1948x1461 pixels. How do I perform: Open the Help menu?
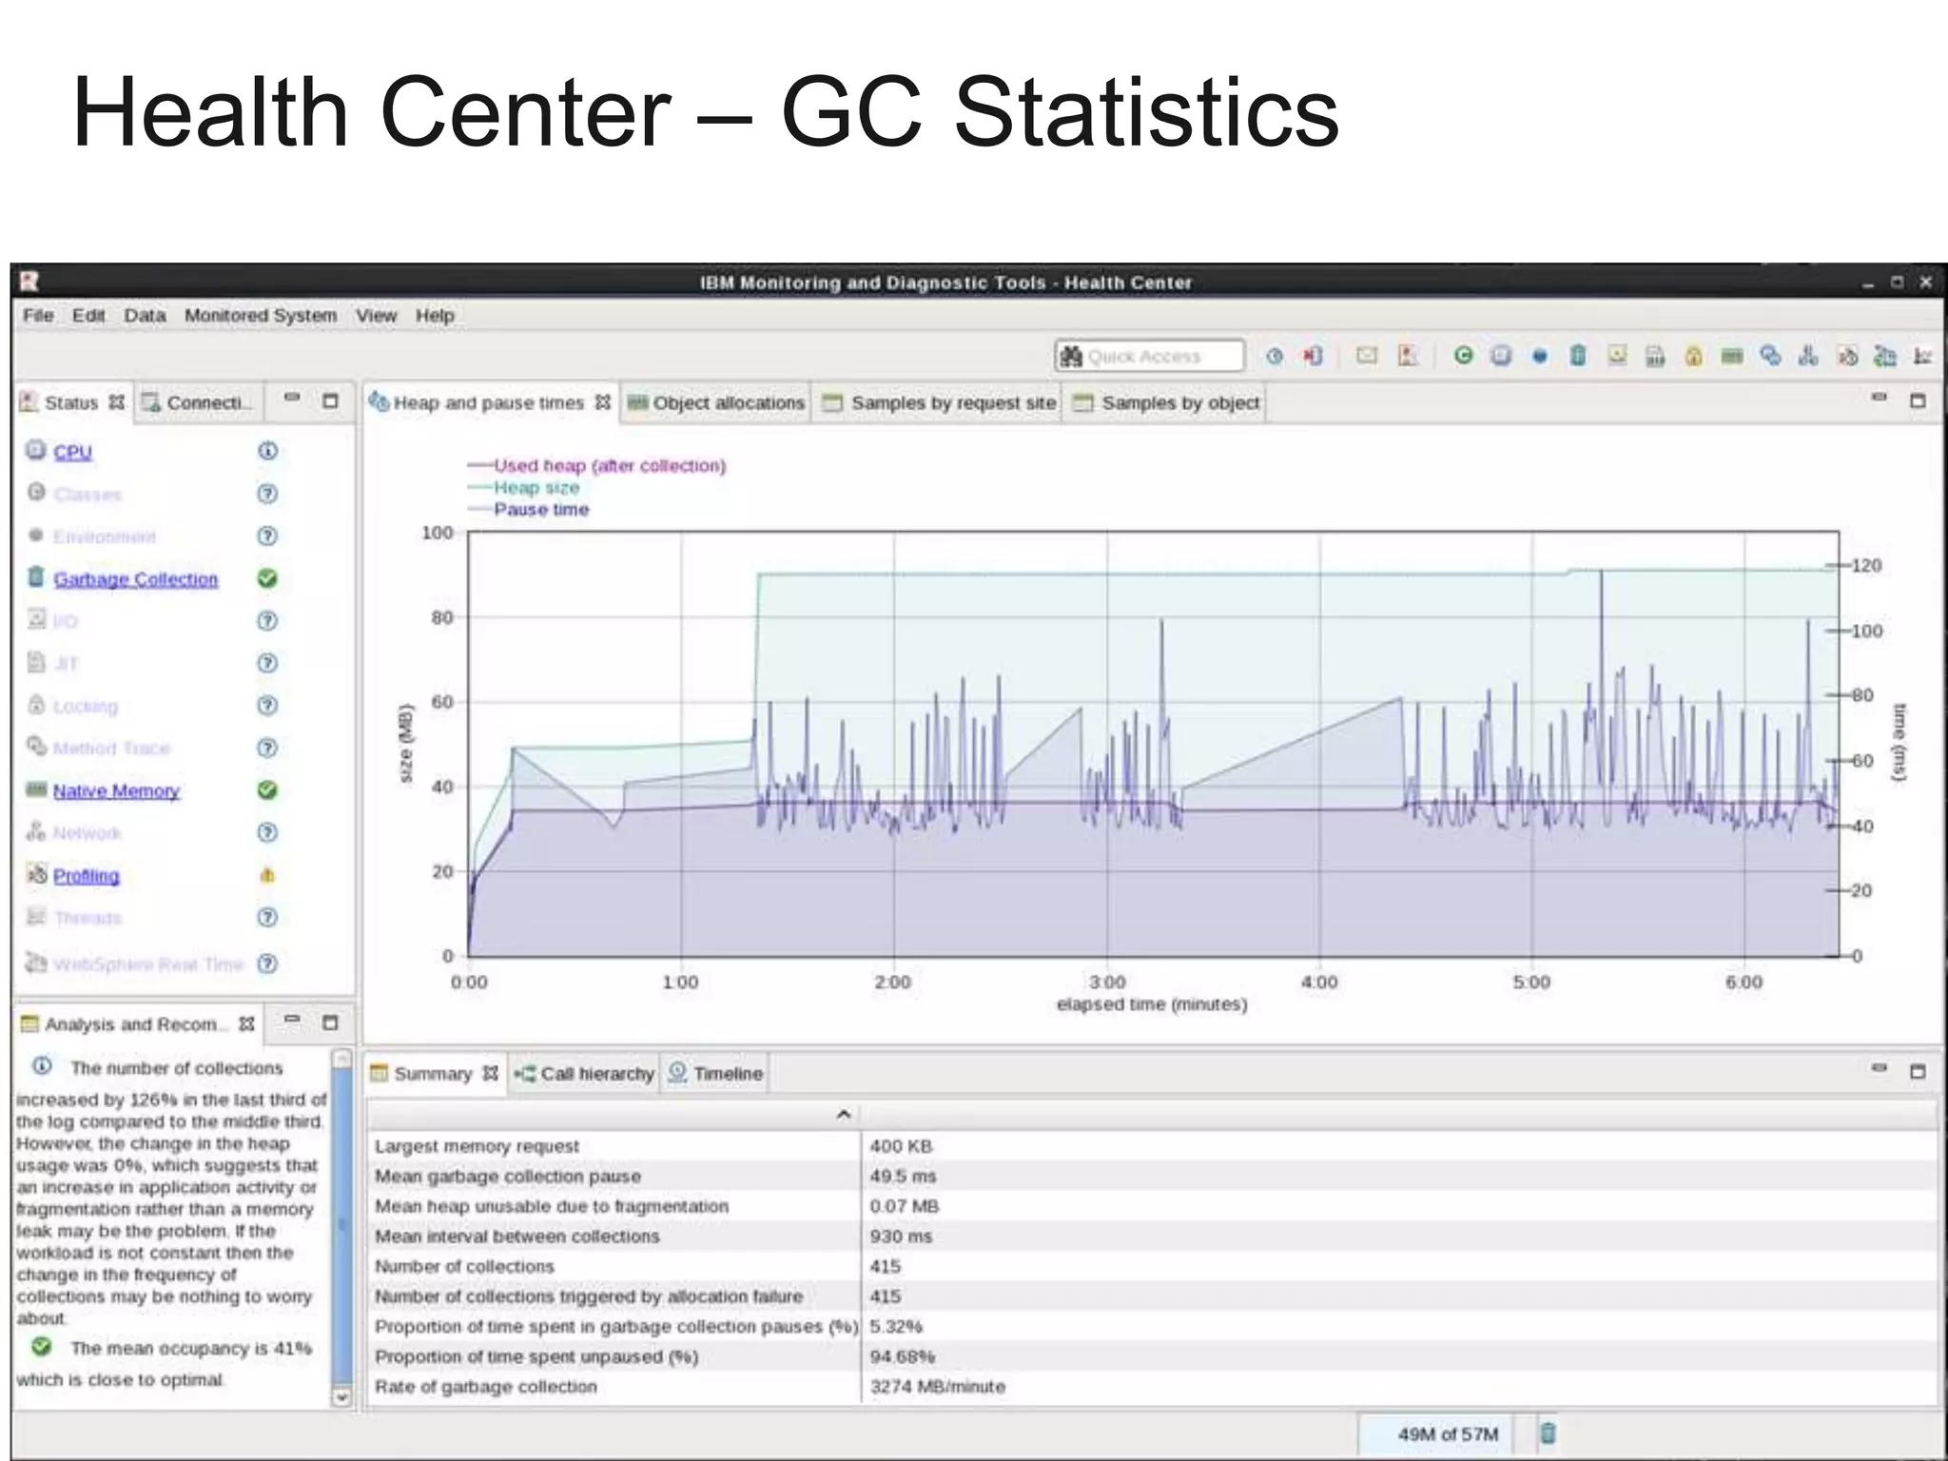tap(435, 315)
